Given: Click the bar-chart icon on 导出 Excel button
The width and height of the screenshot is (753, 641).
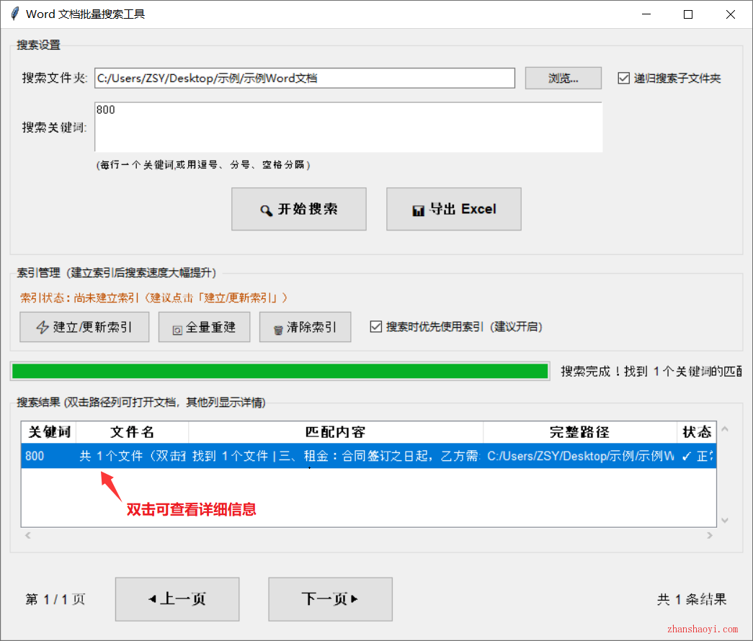Looking at the screenshot, I should pyautogui.click(x=419, y=209).
